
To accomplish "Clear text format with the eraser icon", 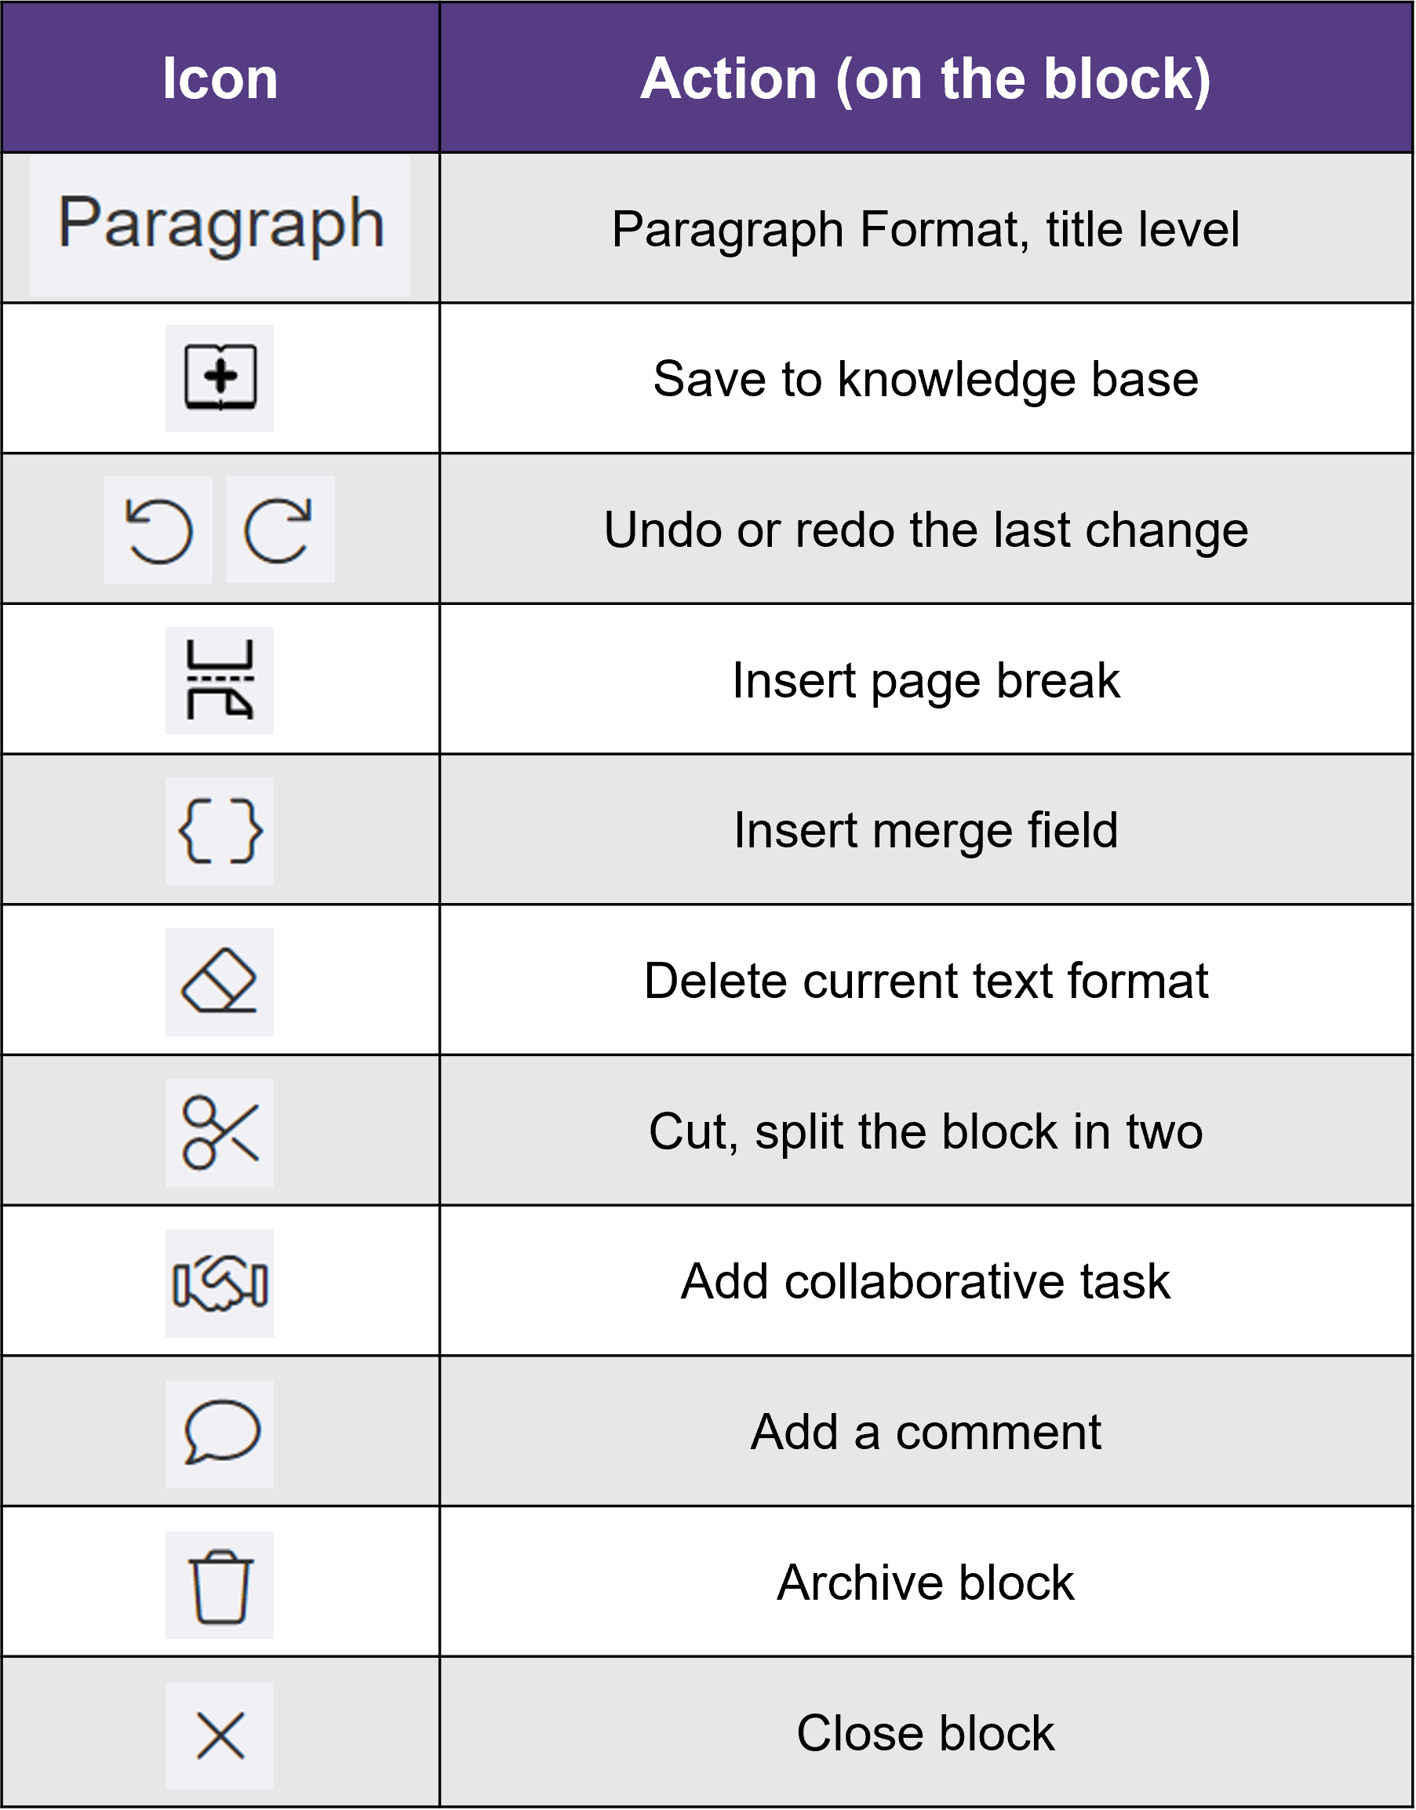I will click(220, 981).
